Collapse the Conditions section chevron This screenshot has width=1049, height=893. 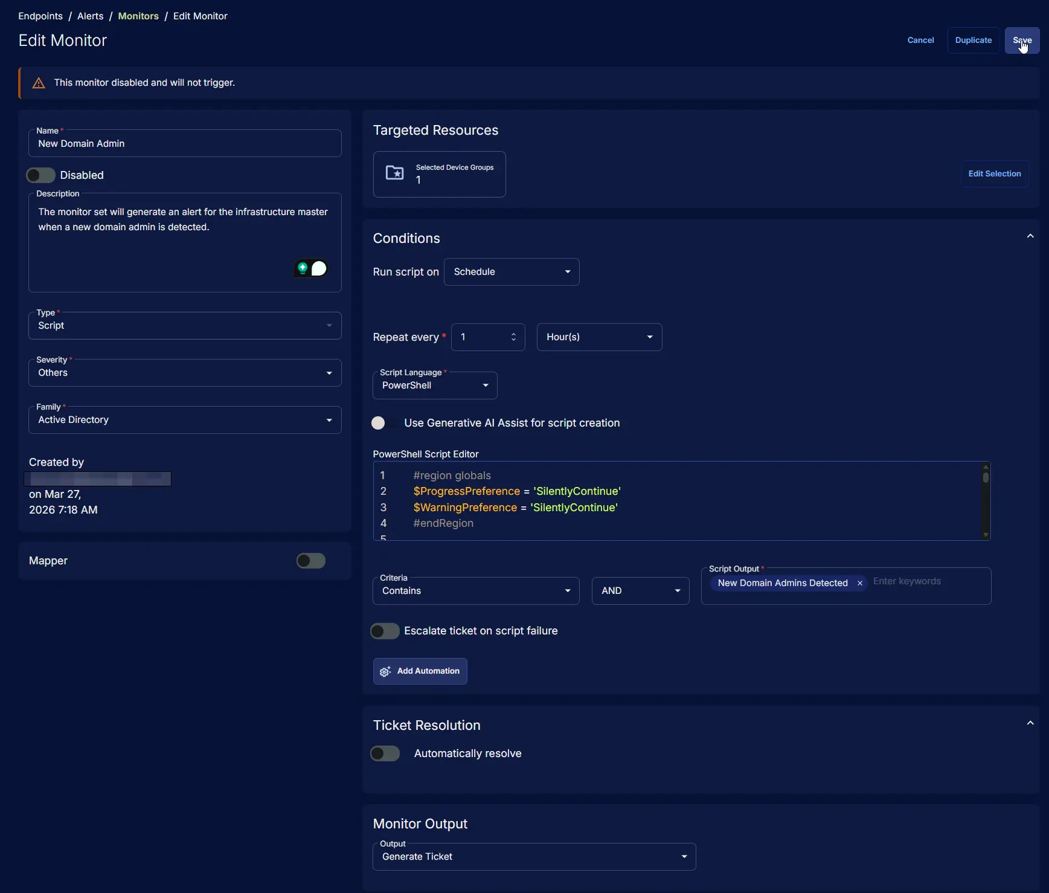[1030, 236]
